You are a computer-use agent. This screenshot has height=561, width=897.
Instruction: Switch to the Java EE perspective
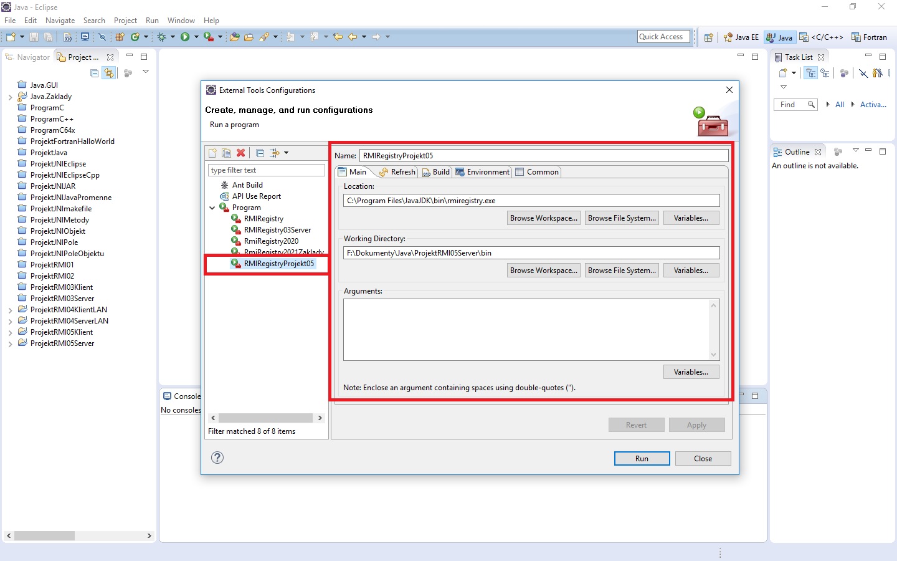click(x=741, y=37)
